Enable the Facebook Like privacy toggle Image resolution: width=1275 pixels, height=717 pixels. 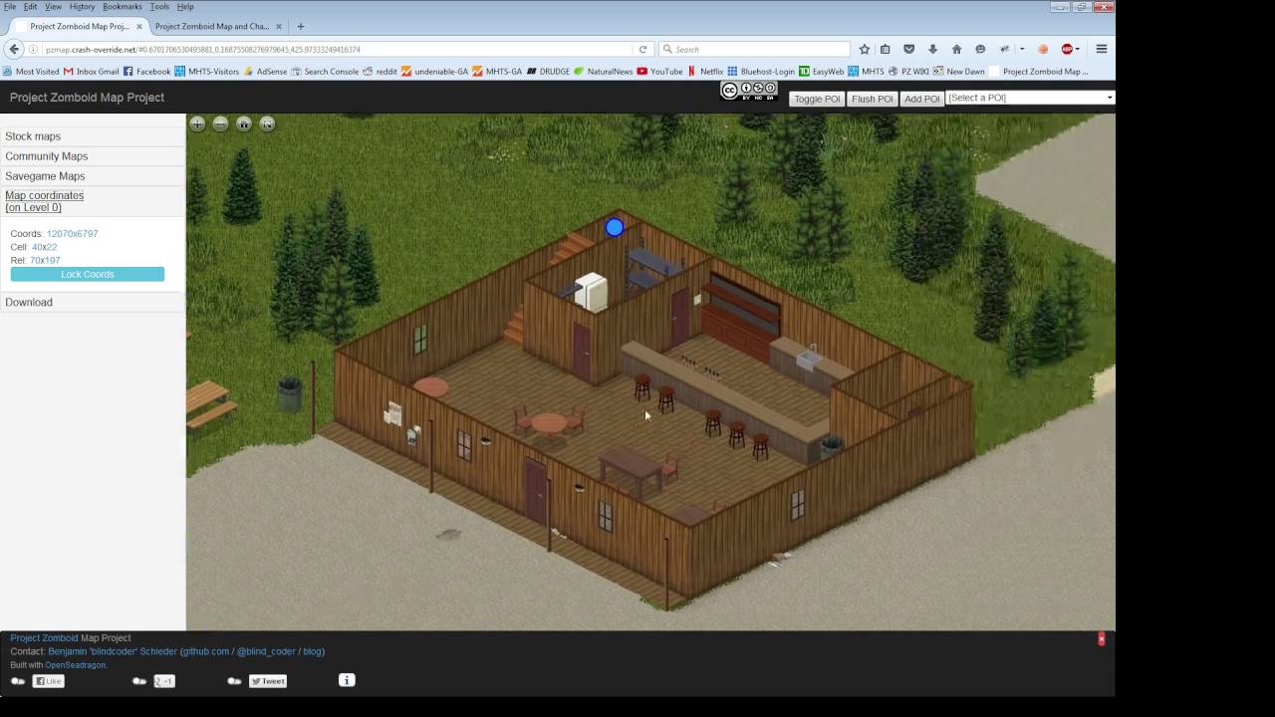(x=18, y=681)
